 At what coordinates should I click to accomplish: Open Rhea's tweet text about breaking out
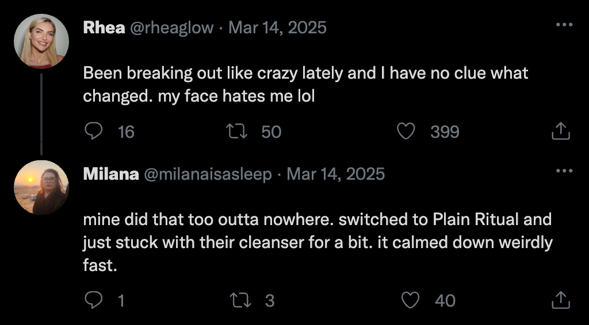305,84
